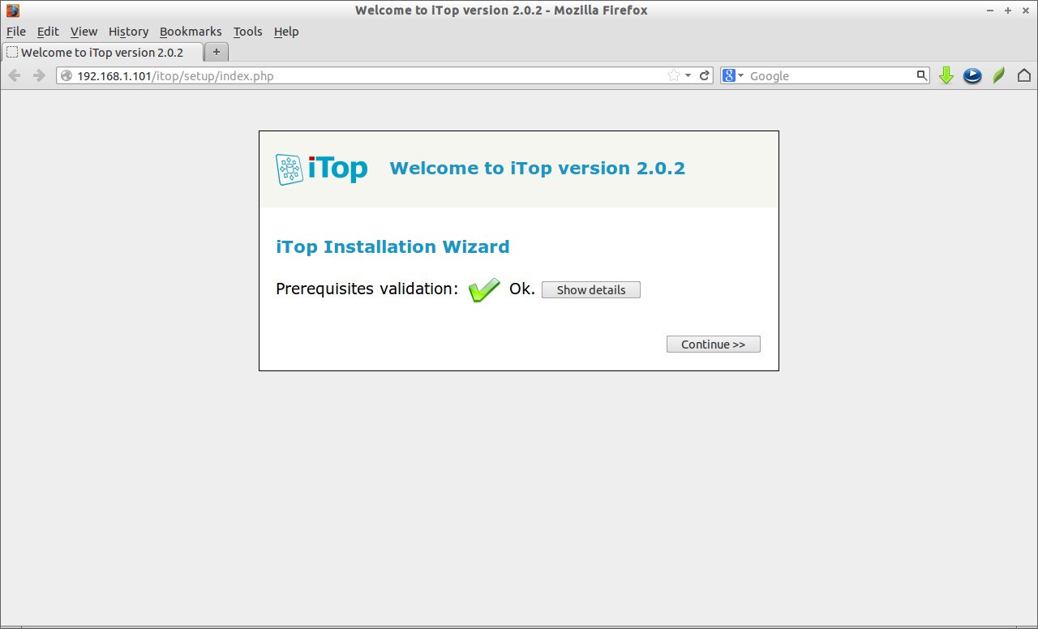Click the green leaf toolbar icon
This screenshot has width=1038, height=629.
999,75
